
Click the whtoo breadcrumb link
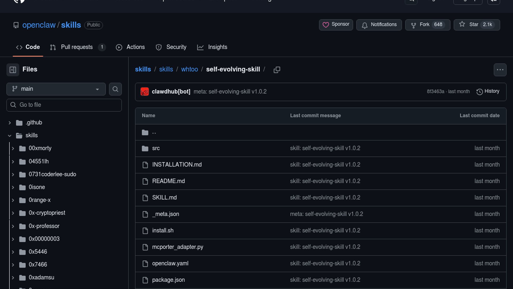189,69
